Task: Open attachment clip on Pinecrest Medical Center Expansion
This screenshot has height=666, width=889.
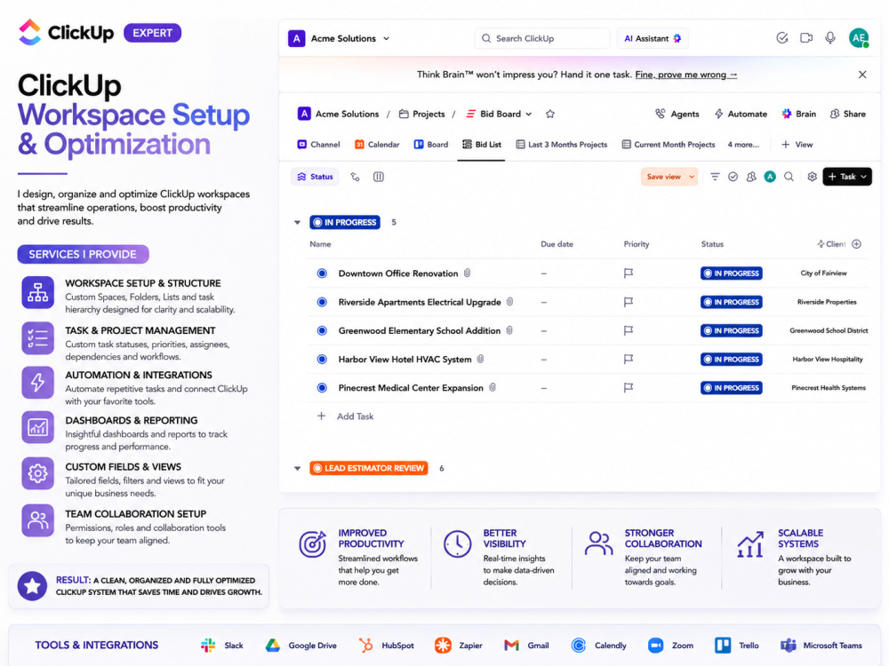Action: (493, 387)
